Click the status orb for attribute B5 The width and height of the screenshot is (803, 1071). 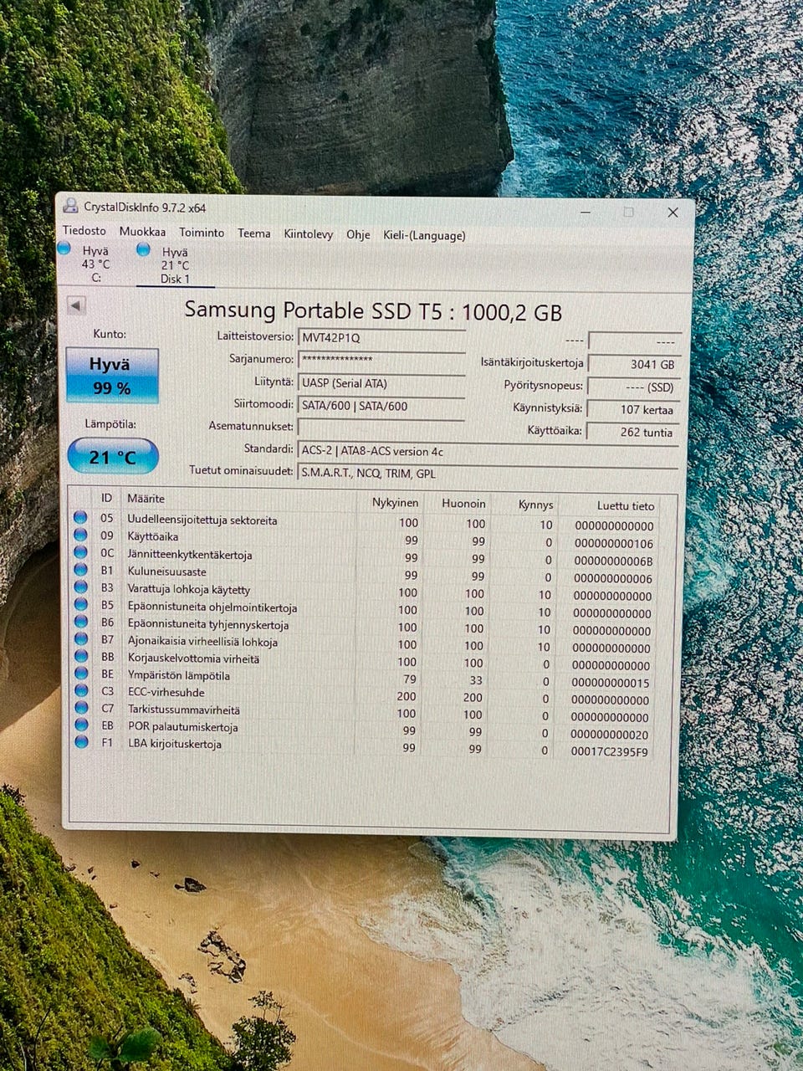click(80, 604)
